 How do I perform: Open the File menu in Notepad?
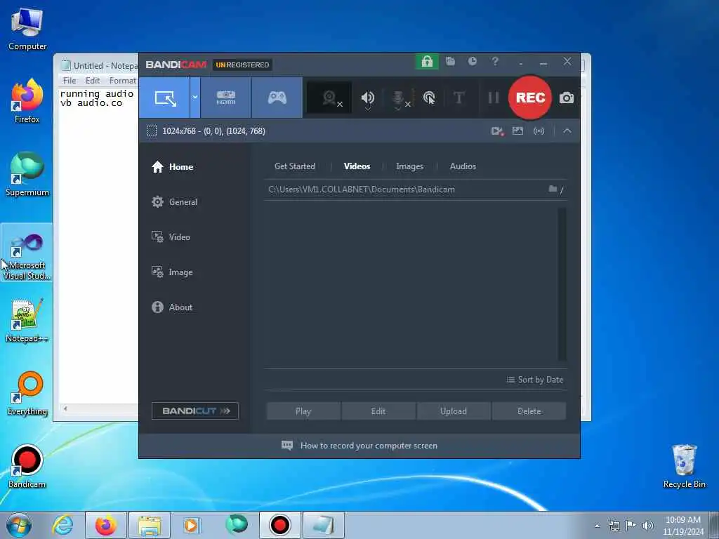coord(70,81)
